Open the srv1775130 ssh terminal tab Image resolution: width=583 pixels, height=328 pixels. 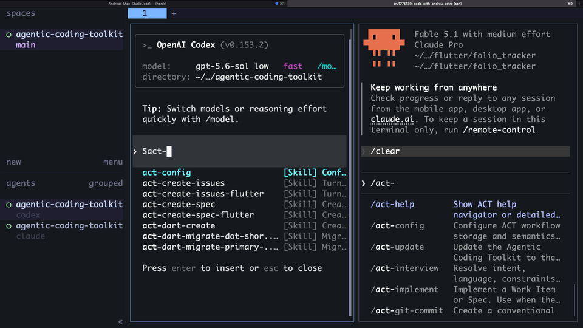tap(428, 4)
